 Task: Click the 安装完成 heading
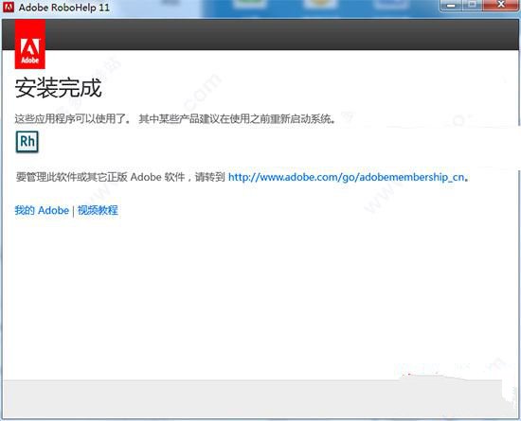point(58,88)
